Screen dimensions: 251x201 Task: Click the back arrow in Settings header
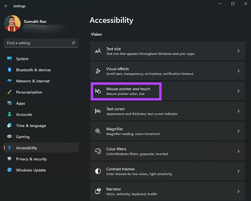point(6,6)
